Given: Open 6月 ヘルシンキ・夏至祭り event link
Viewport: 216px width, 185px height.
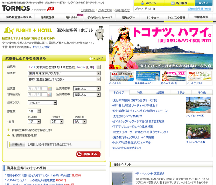Looking at the screenshot, I should [150, 173].
